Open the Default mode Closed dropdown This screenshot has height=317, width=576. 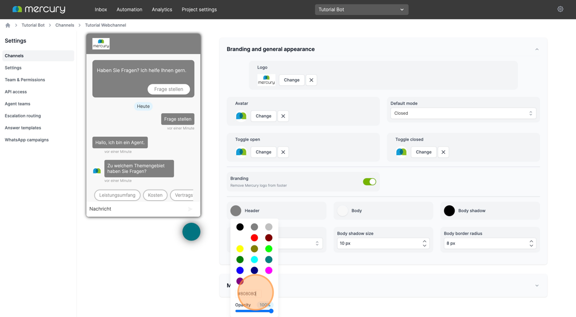click(x=463, y=113)
